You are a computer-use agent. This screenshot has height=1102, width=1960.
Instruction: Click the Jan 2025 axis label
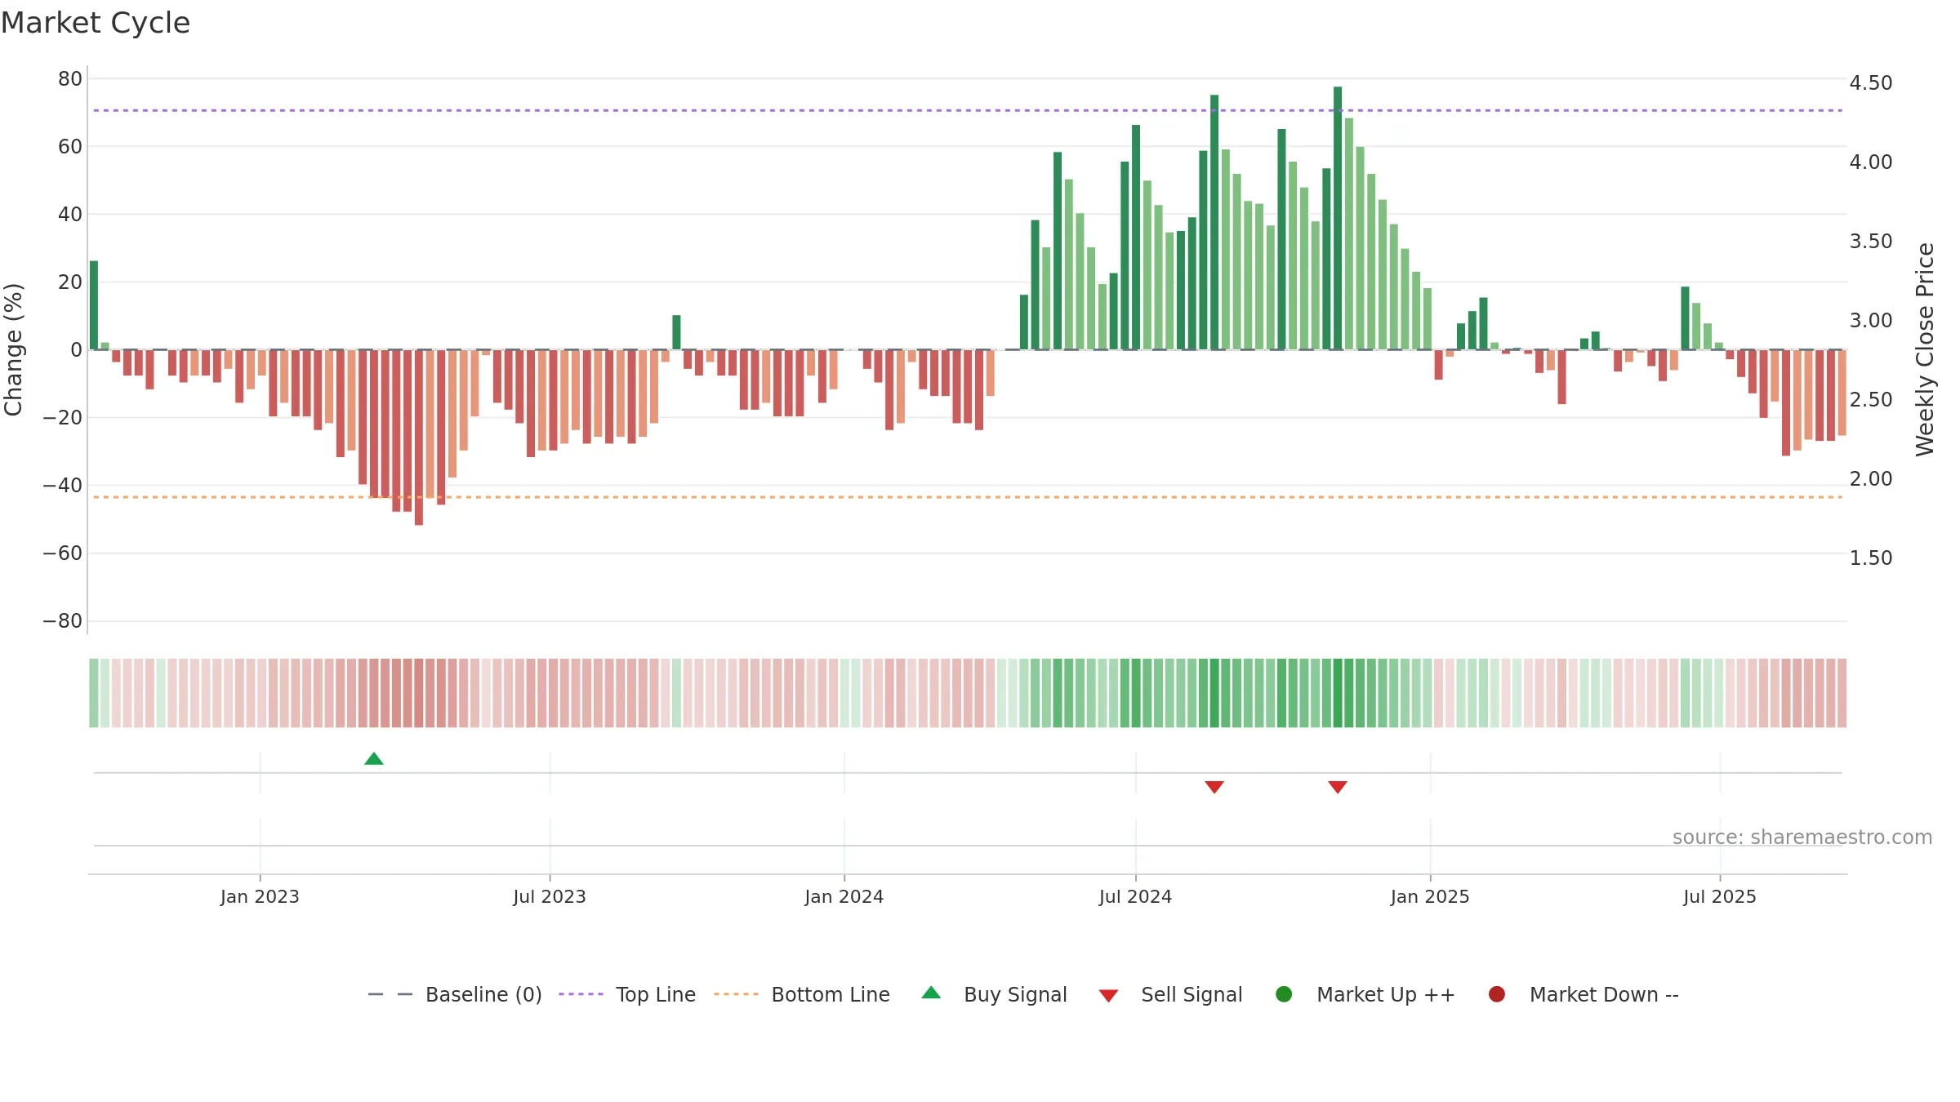1430,896
